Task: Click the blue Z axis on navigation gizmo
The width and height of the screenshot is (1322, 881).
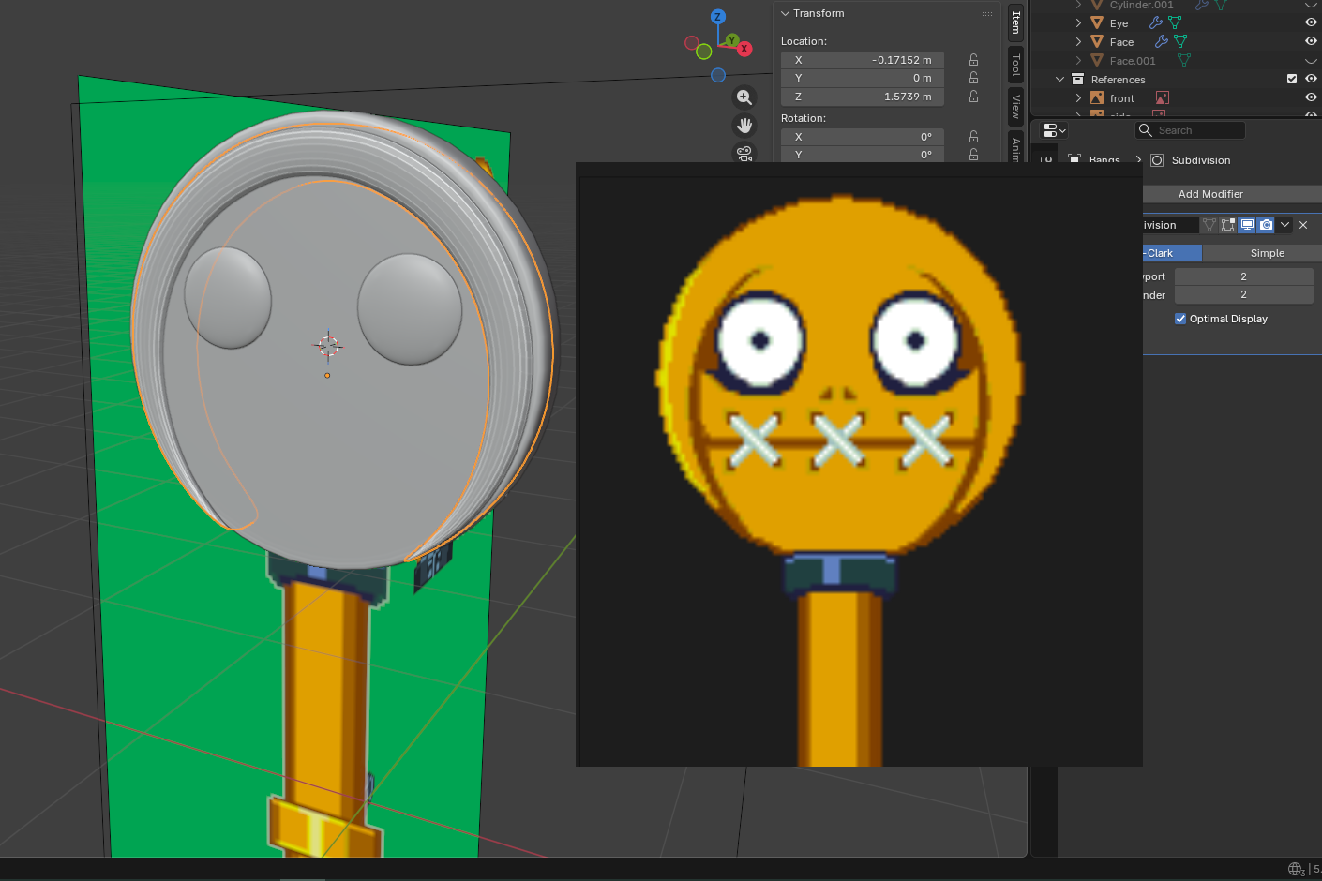Action: click(718, 17)
